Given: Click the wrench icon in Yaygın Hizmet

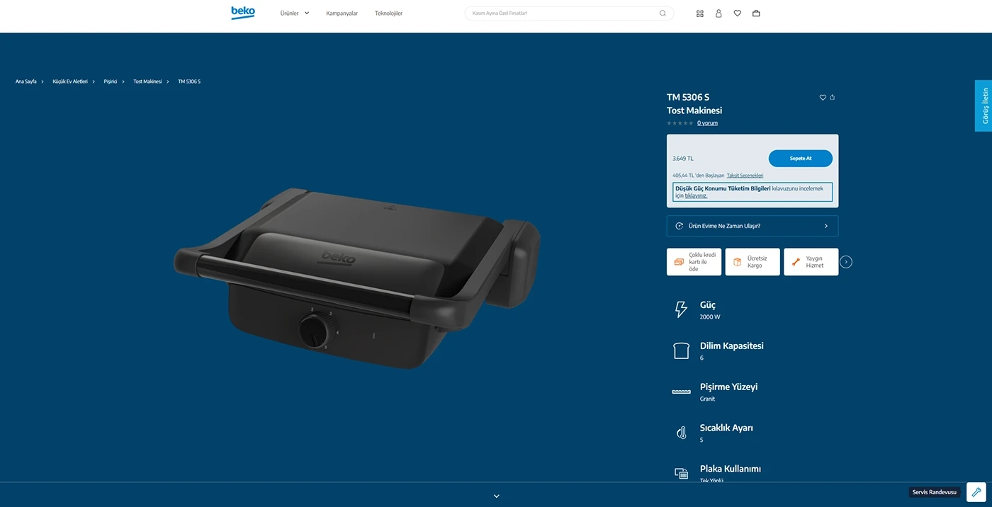Looking at the screenshot, I should pos(796,262).
